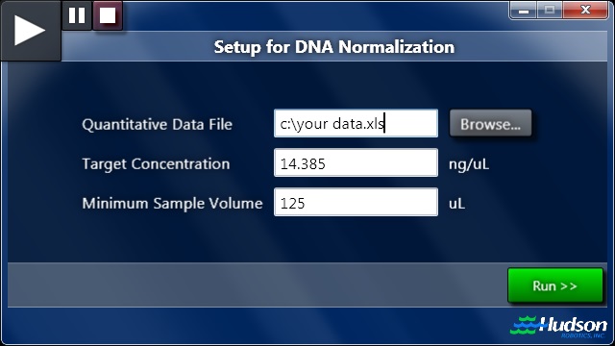Open the file browser via Browse... button
Screen dimensions: 615x346
click(x=490, y=124)
